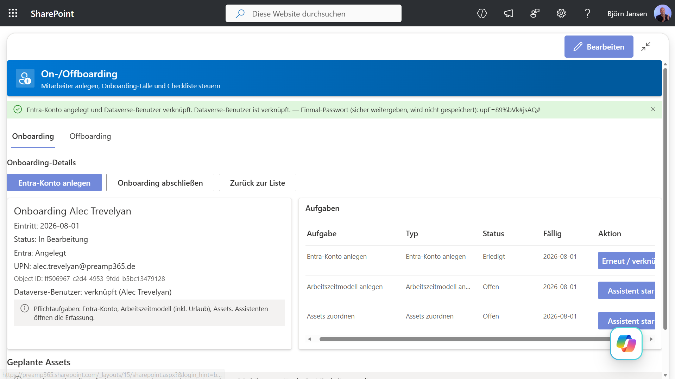Click the Object ID ff506967 line

89,278
